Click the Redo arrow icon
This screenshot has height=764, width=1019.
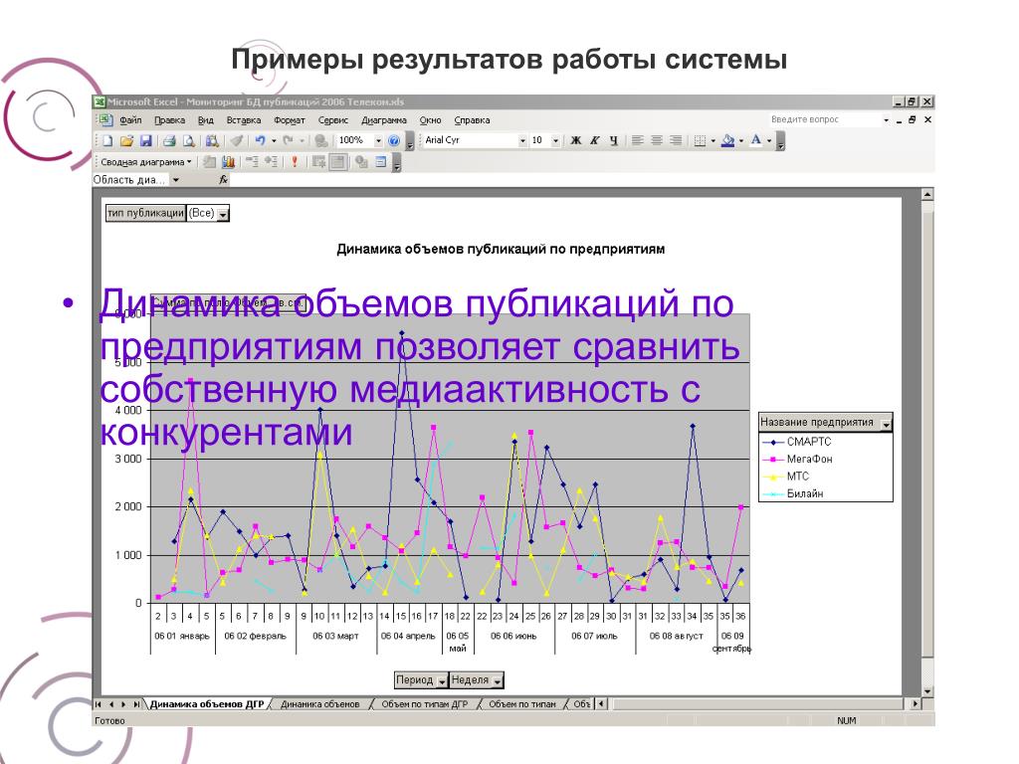[288, 140]
